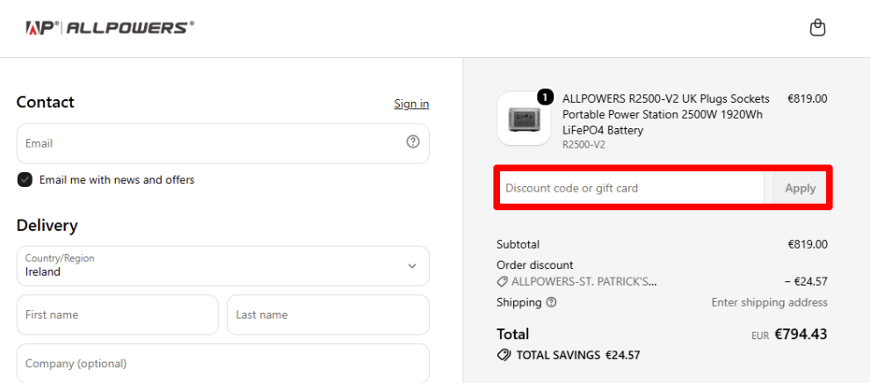Click the quantity badge on product thumbnail
This screenshot has width=870, height=383.
coord(545,98)
